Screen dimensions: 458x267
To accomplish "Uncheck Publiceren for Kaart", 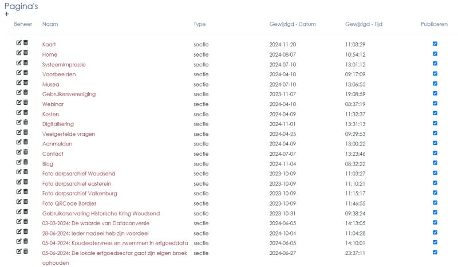I will 435,44.
